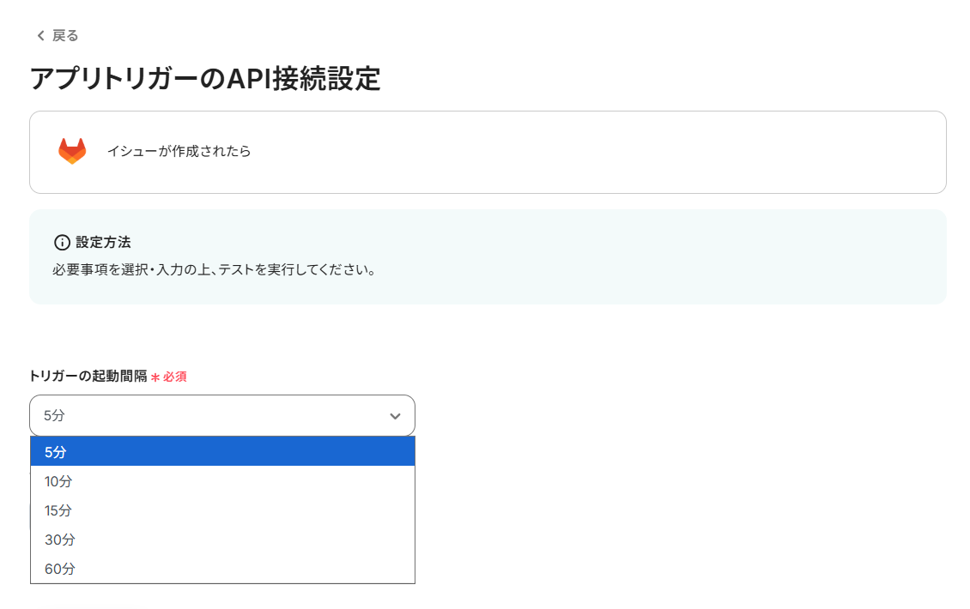
Task: Click the red asterisk required marker
Action: (x=155, y=377)
